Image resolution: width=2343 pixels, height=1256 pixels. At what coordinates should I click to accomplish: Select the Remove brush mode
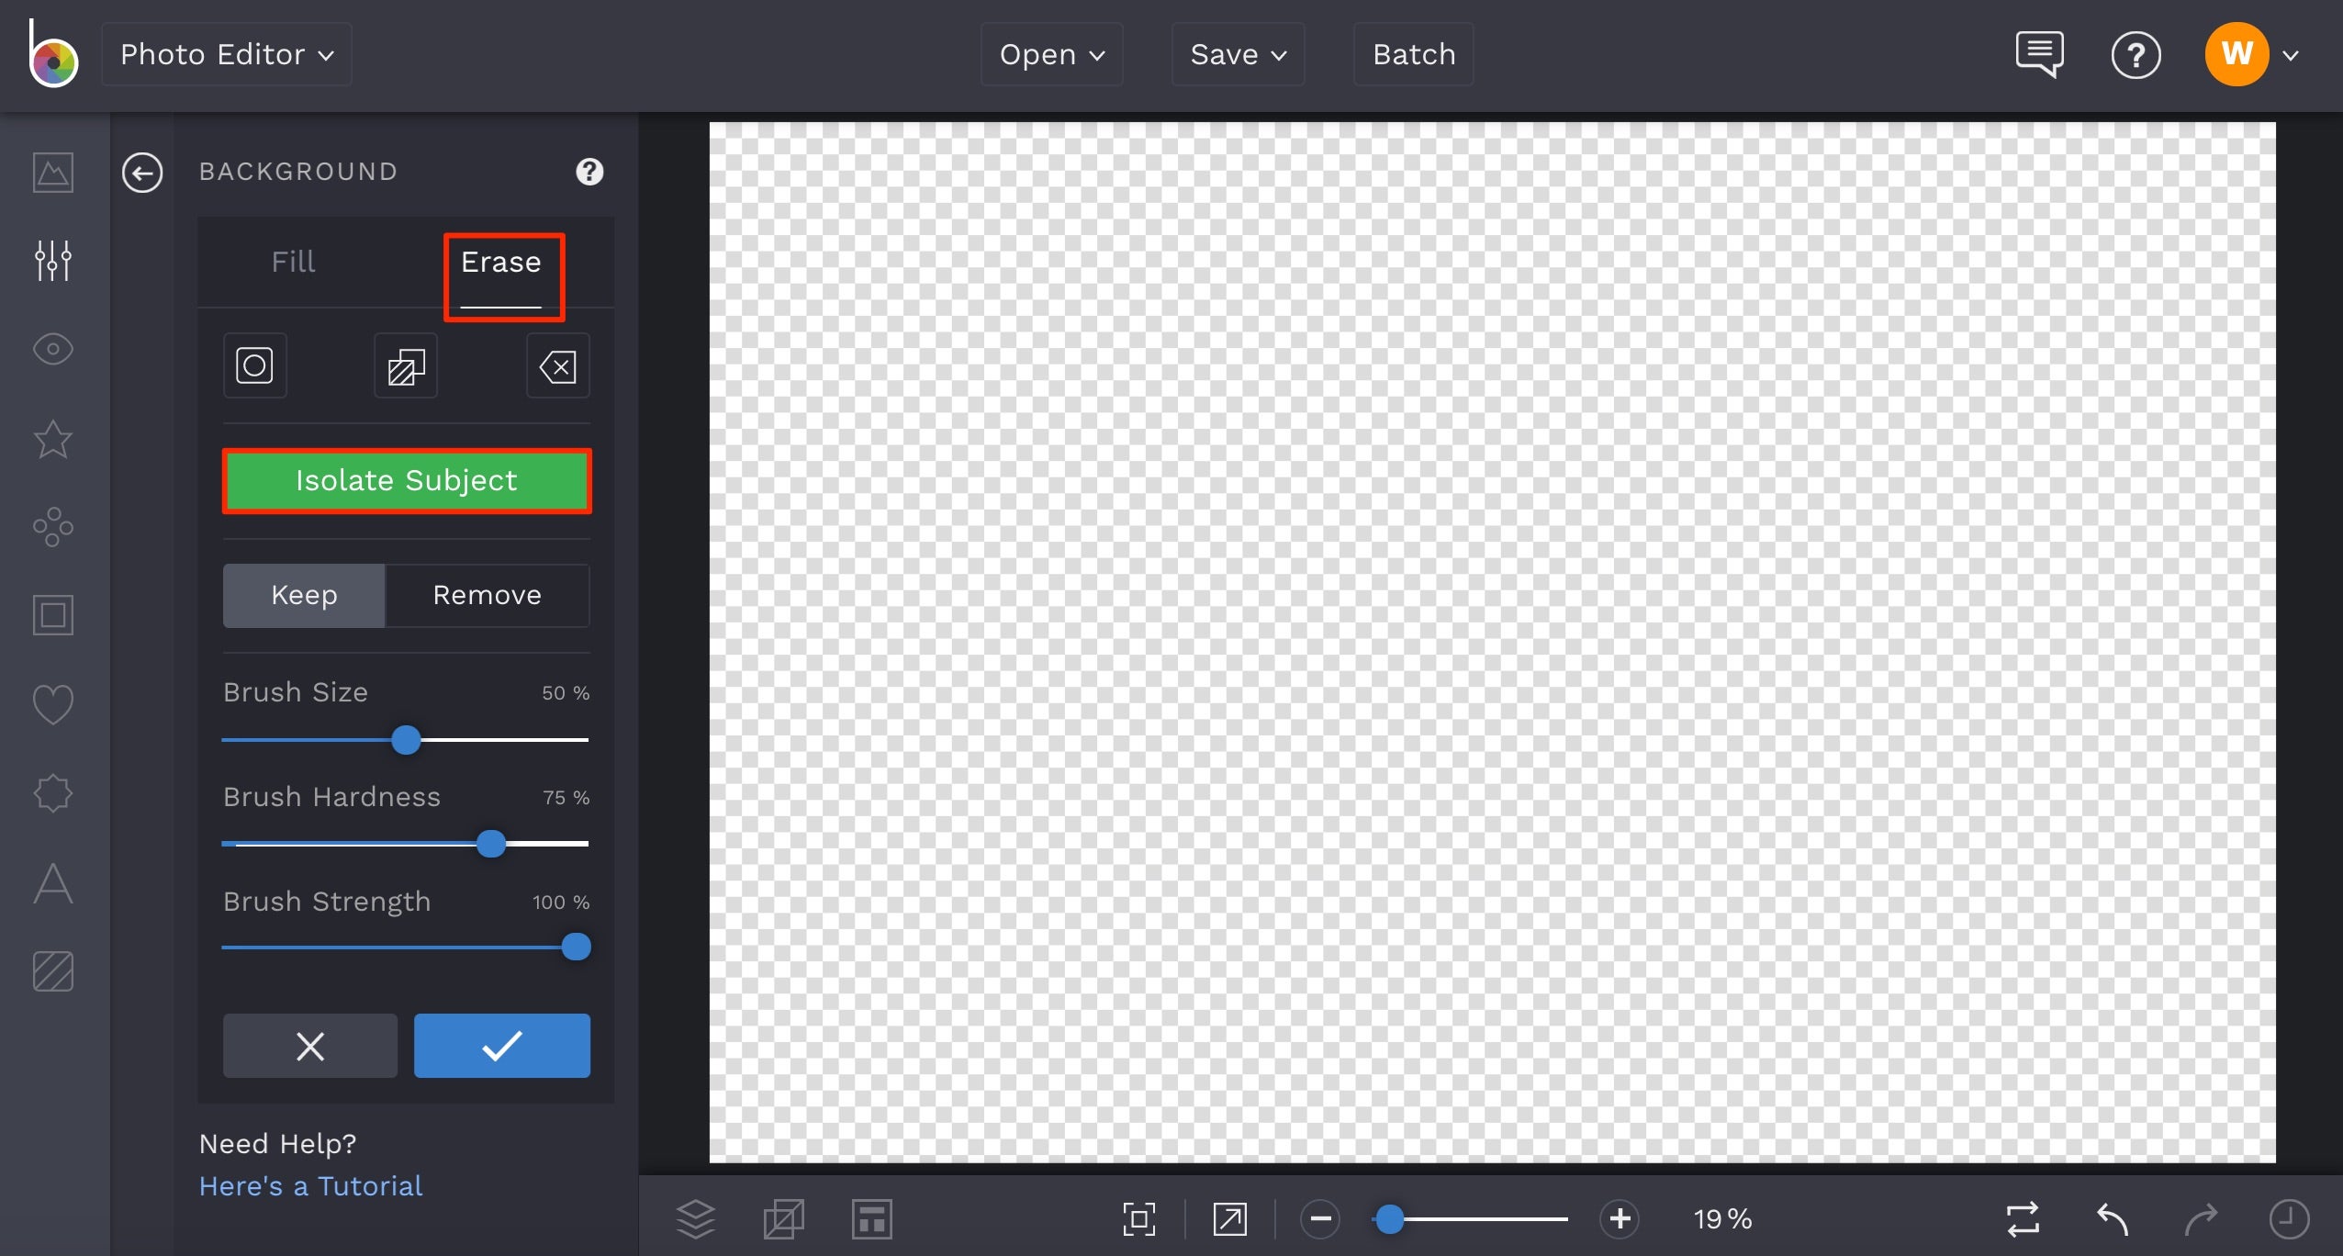click(x=487, y=595)
